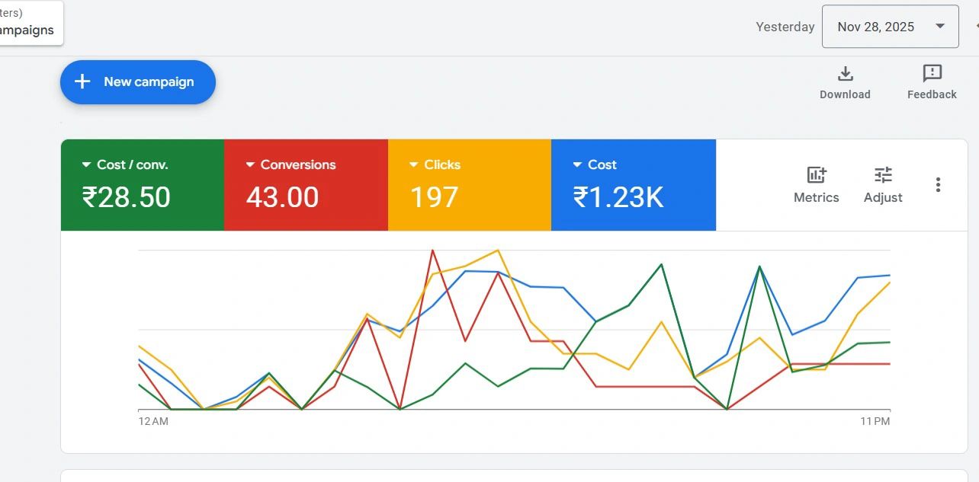Open the Metrics chart icon
Viewport: 979px width, 482px height.
pos(816,175)
